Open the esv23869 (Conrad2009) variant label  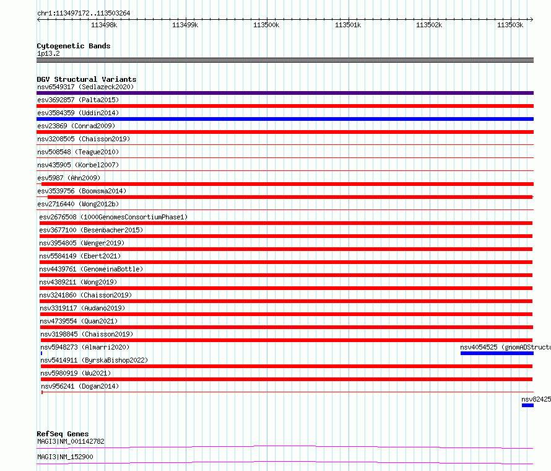point(76,126)
